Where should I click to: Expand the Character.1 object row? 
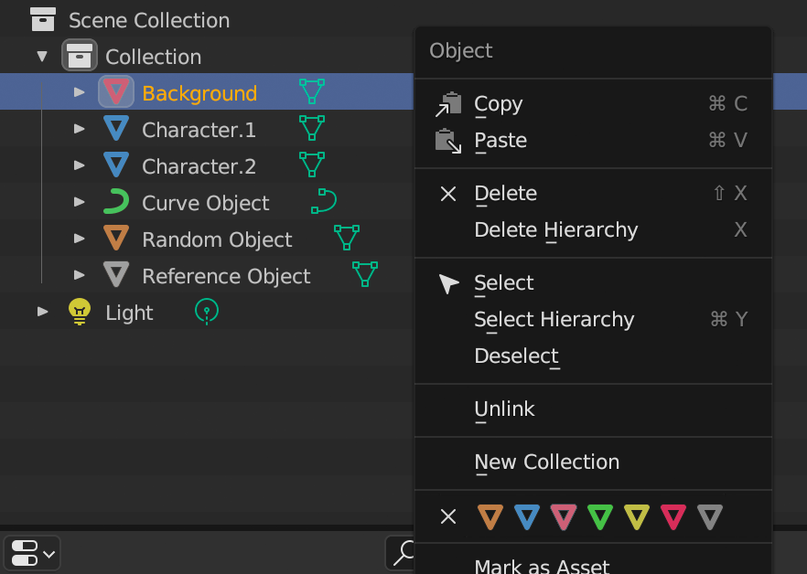coord(80,129)
